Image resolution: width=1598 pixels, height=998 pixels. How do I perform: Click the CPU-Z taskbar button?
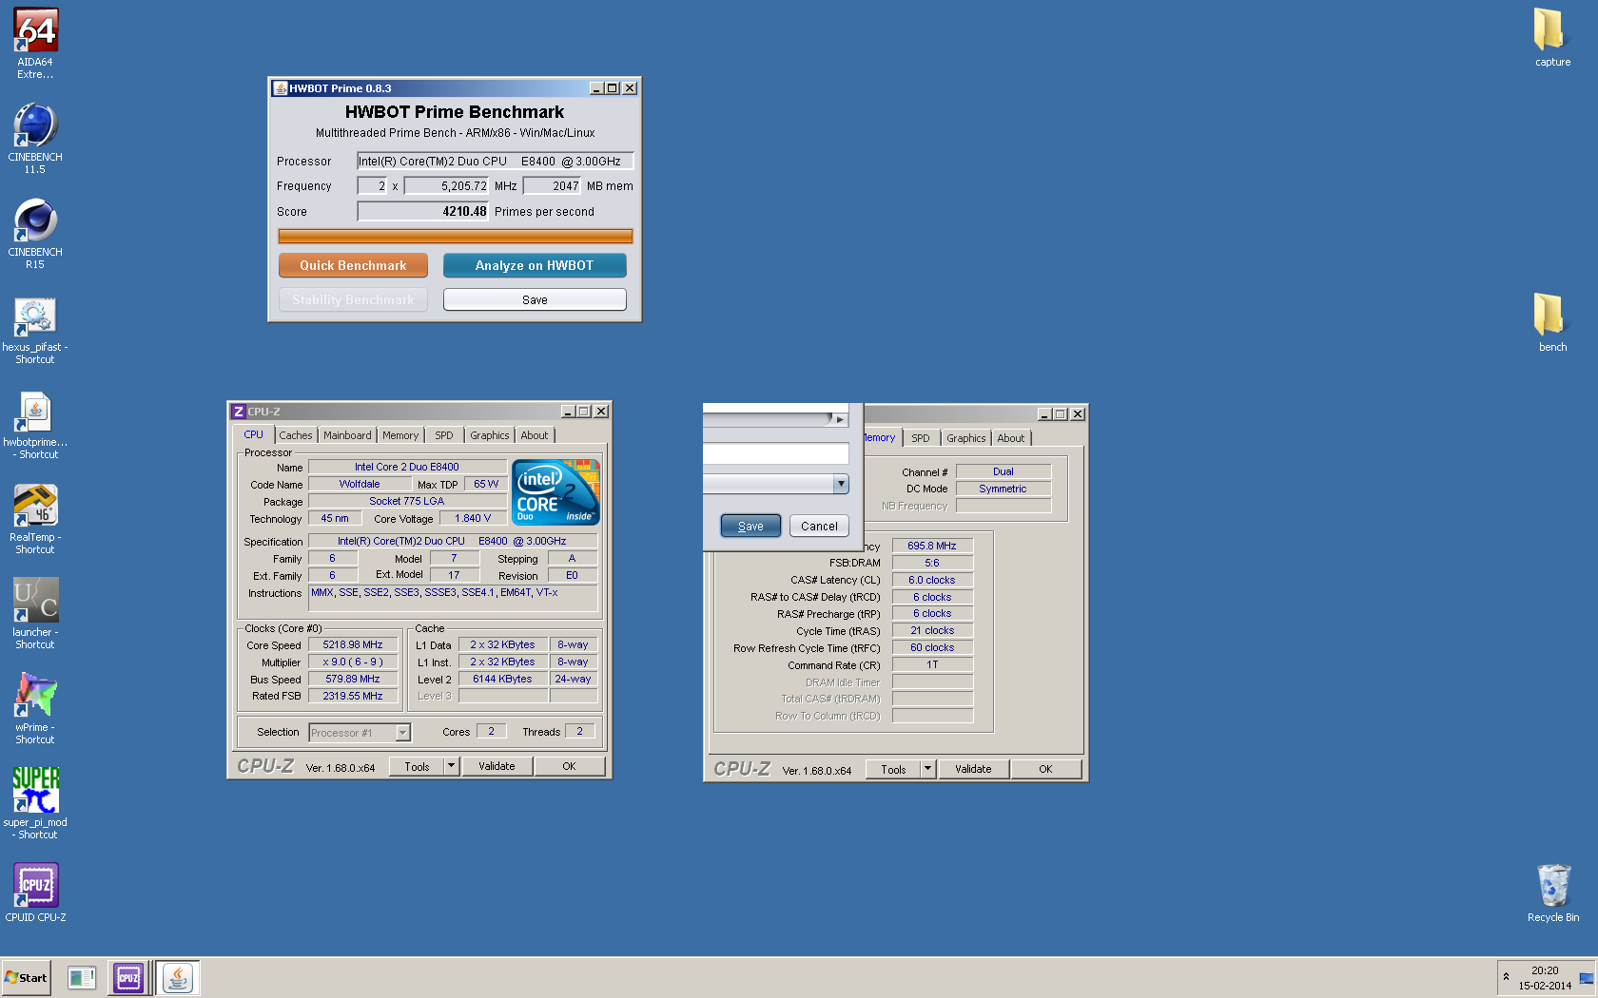128,977
